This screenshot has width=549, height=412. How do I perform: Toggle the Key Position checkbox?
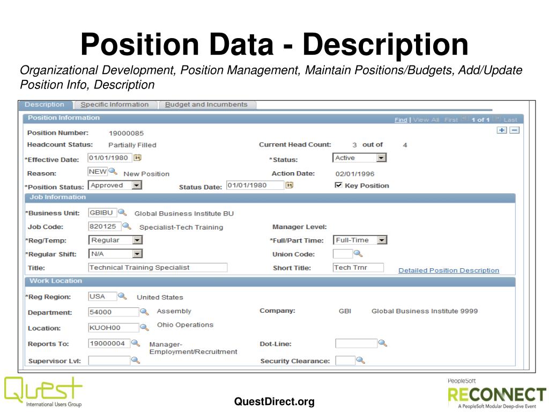click(x=338, y=185)
